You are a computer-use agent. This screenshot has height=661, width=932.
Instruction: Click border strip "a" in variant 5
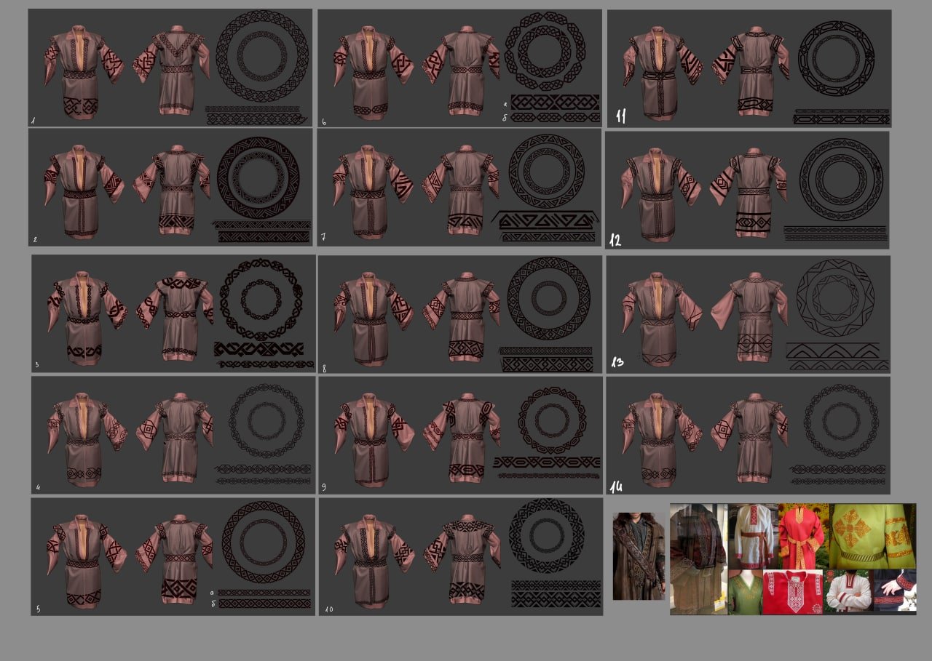click(264, 593)
